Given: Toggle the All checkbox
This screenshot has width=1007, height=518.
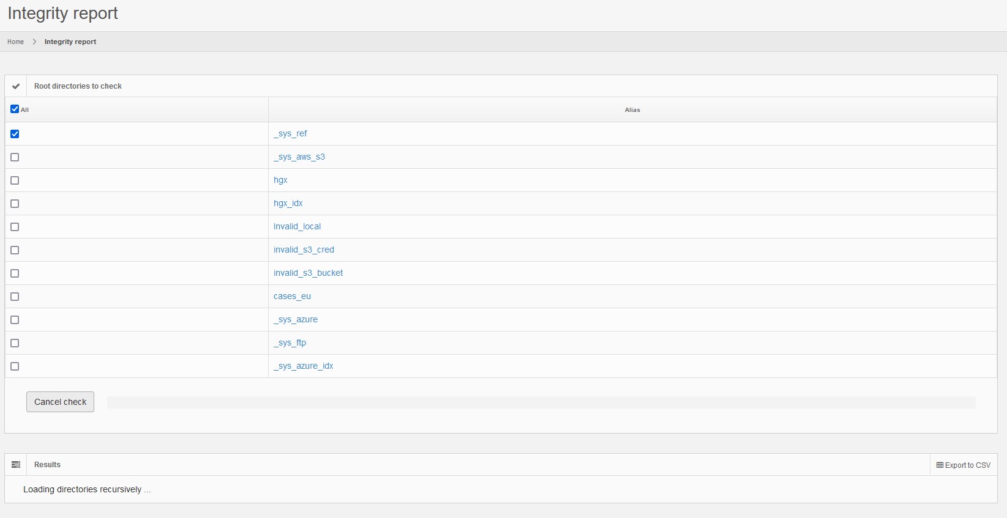Looking at the screenshot, I should (15, 109).
